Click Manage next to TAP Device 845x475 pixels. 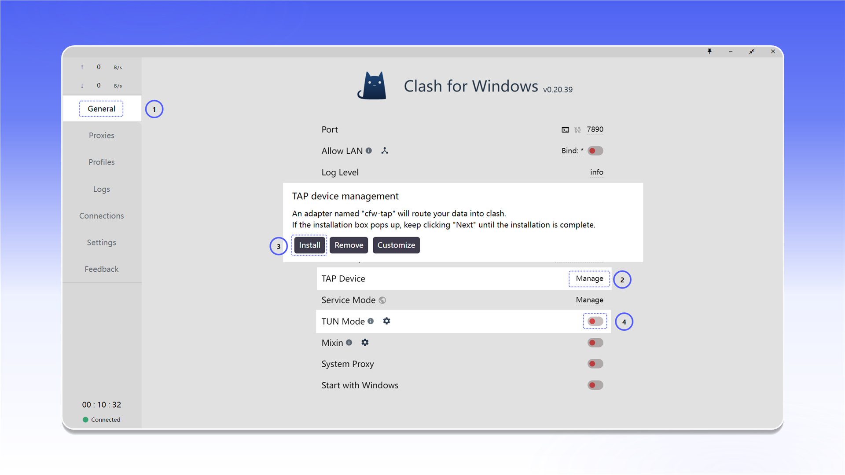click(590, 278)
